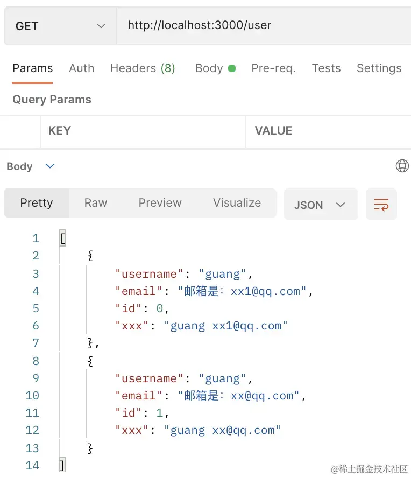Image resolution: width=411 pixels, height=477 pixels.
Task: Open the JSON format dropdown
Action: coord(320,205)
